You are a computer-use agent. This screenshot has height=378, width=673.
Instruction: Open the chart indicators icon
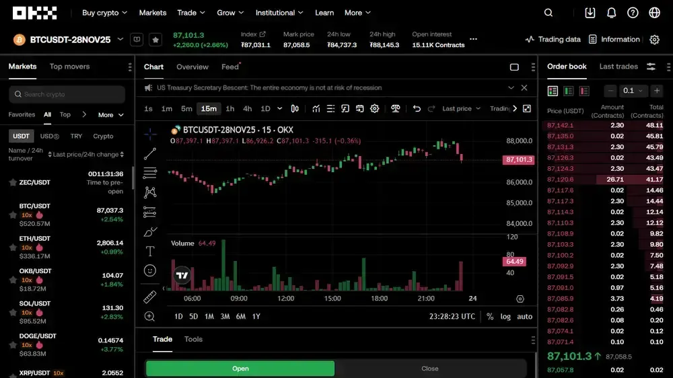point(316,108)
